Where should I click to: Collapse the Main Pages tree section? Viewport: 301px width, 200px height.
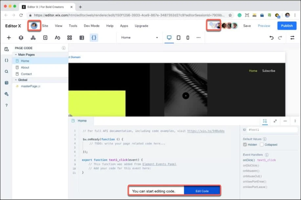(16, 55)
